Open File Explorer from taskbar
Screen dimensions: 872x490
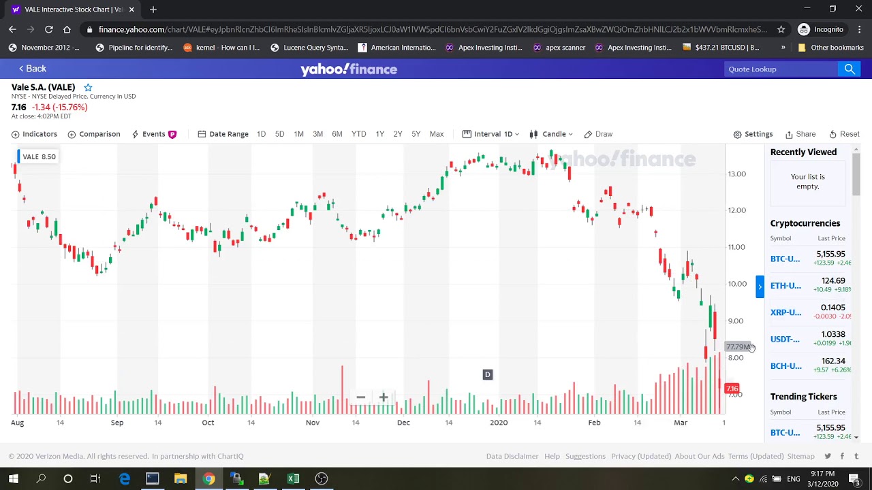[x=181, y=478]
